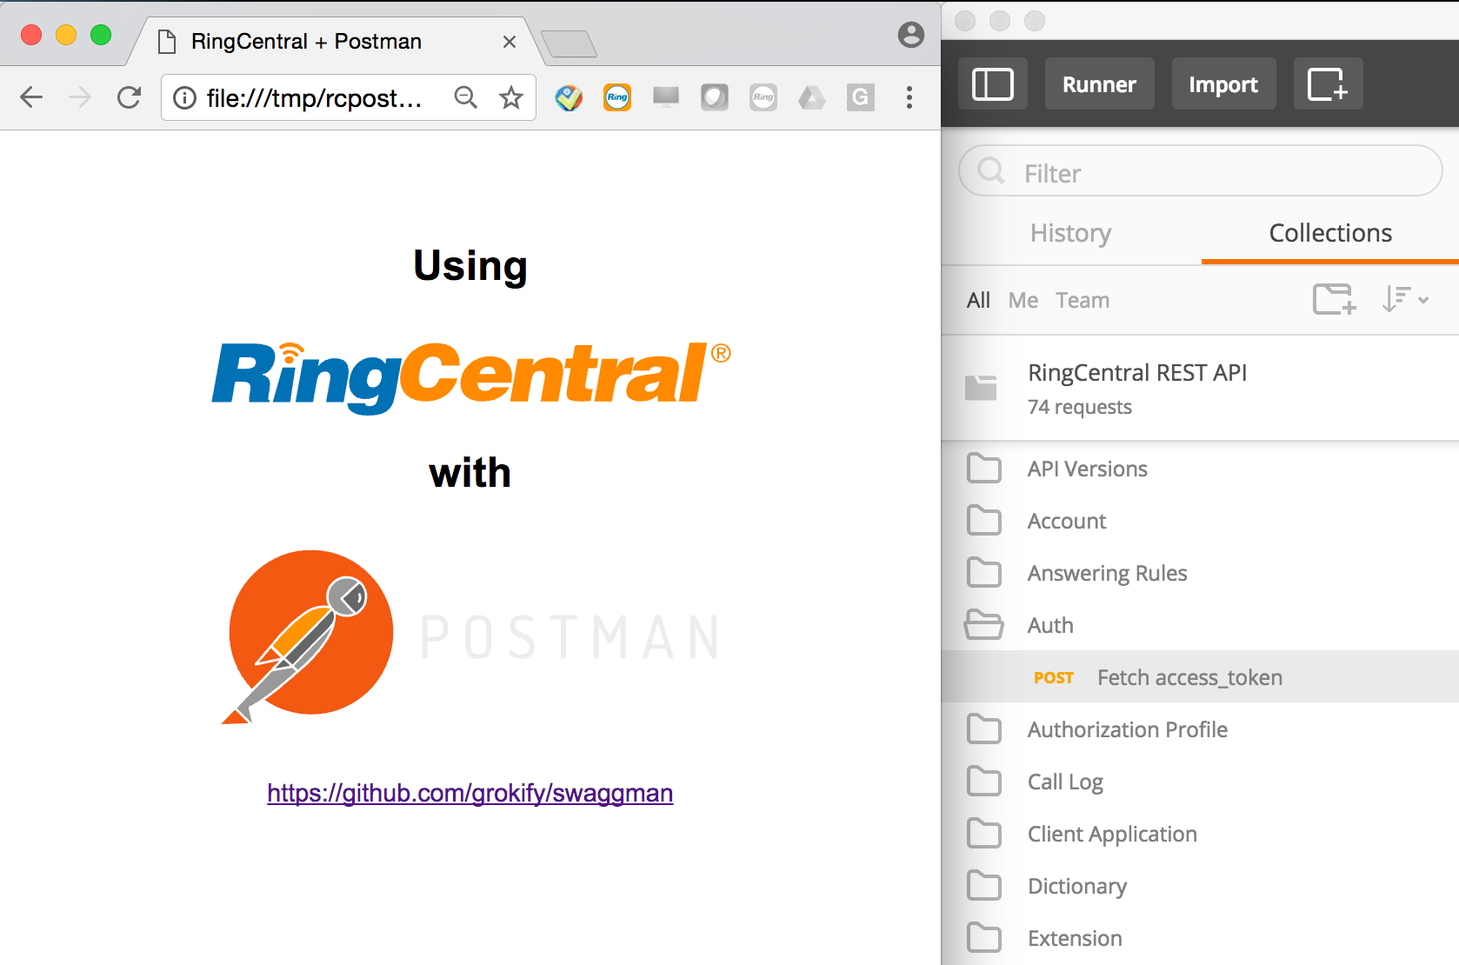Toggle the Postman sidebar icon

pyautogui.click(x=993, y=84)
